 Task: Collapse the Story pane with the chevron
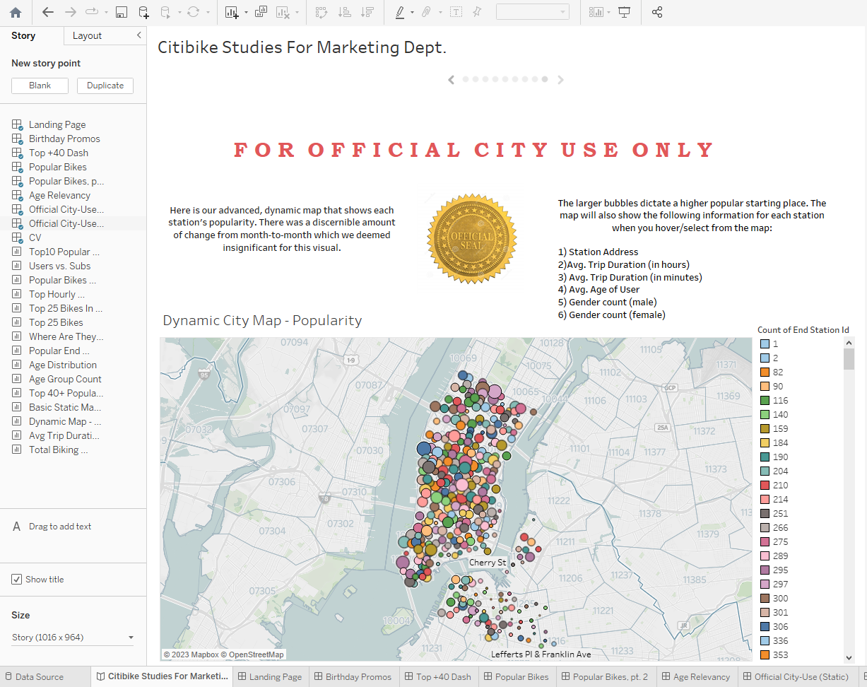click(138, 35)
